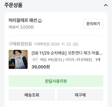Select the 옵션 badge label
This screenshot has height=107, width=112.
(35, 60)
